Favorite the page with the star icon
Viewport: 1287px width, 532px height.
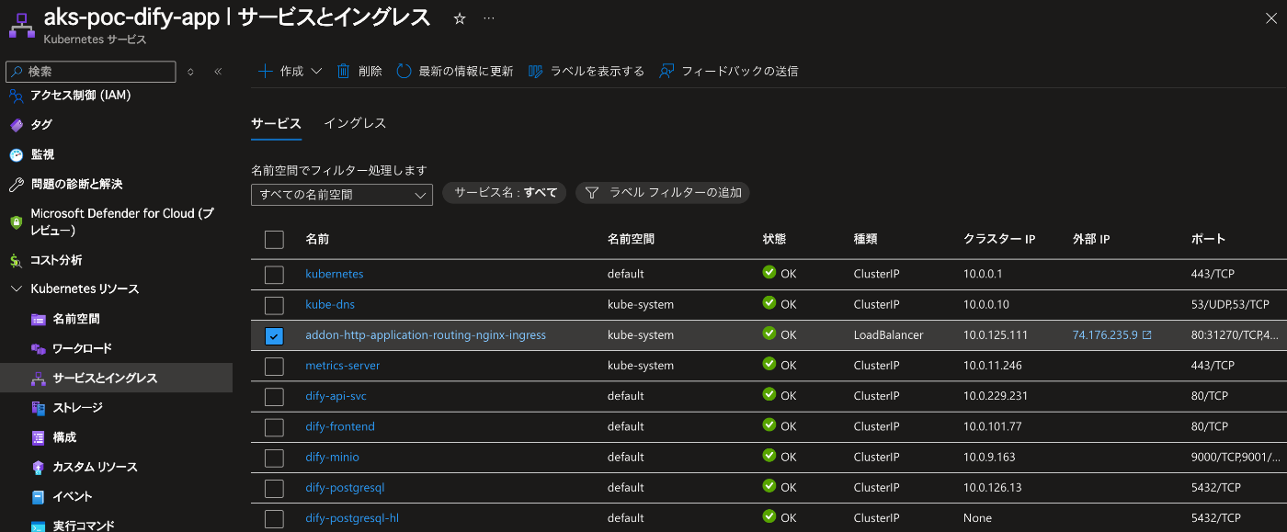pyautogui.click(x=460, y=18)
